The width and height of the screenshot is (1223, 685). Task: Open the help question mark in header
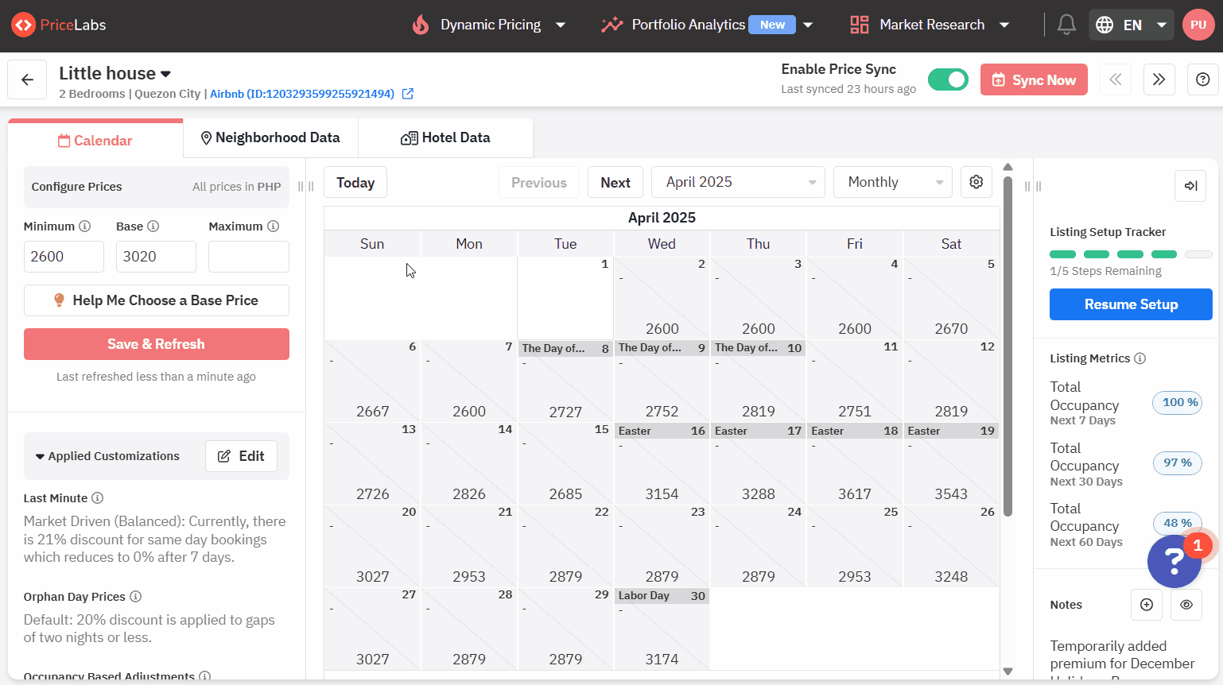tap(1203, 79)
